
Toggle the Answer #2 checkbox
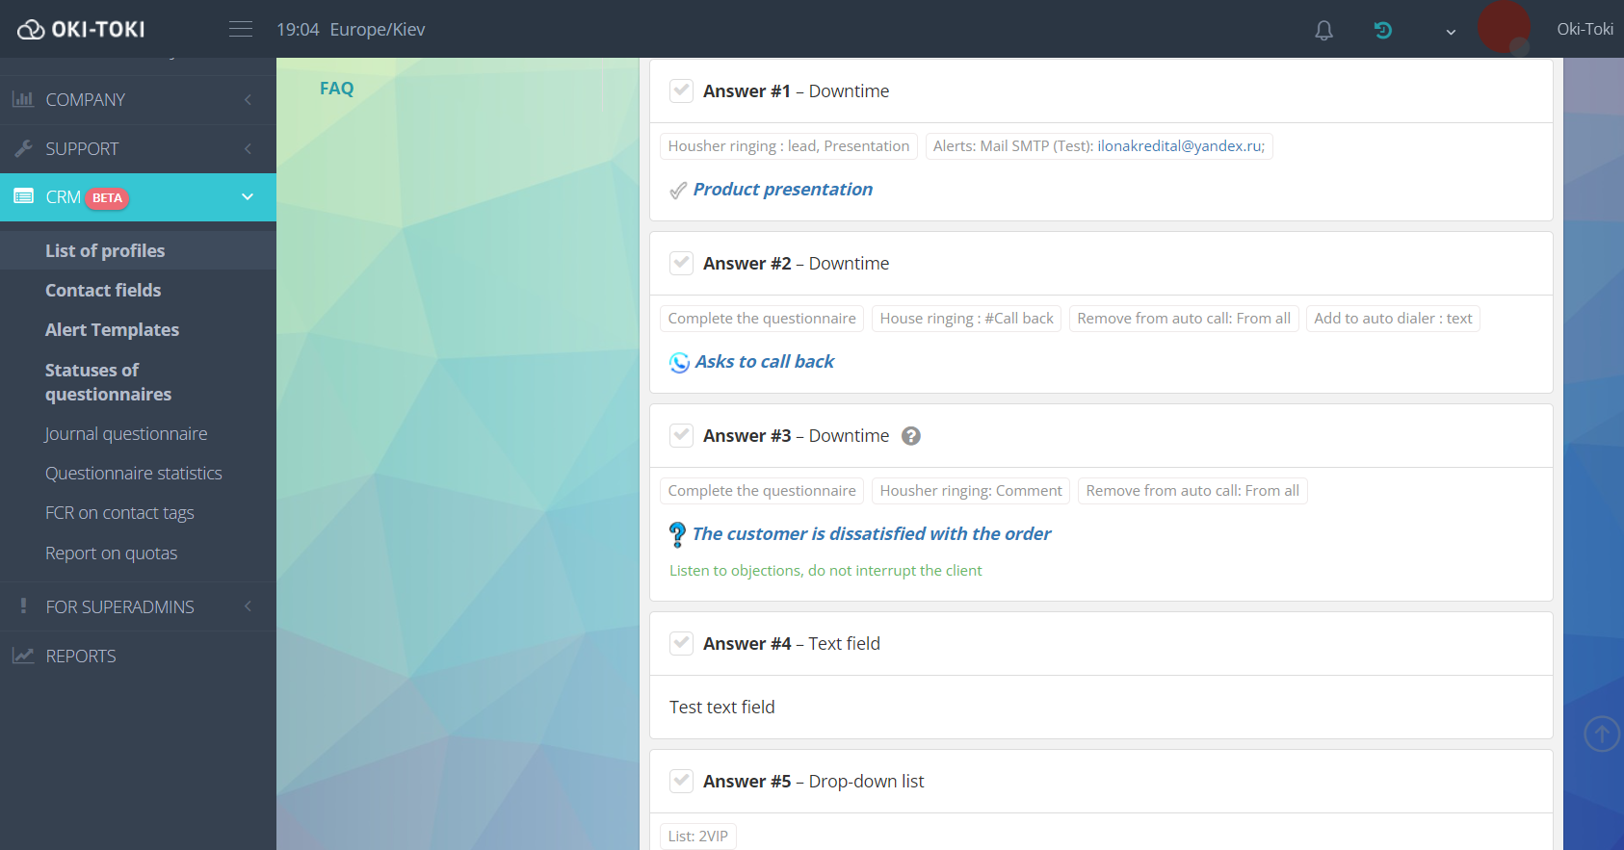coord(681,264)
